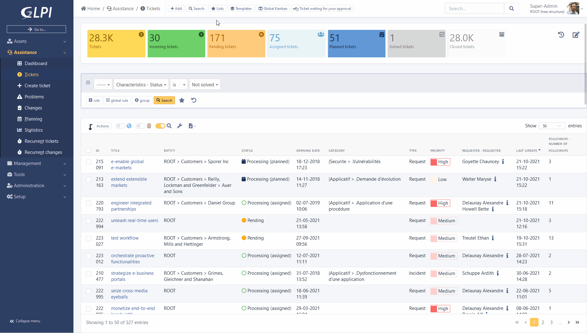Toggle the trash bin deleted items switch

(x=141, y=126)
